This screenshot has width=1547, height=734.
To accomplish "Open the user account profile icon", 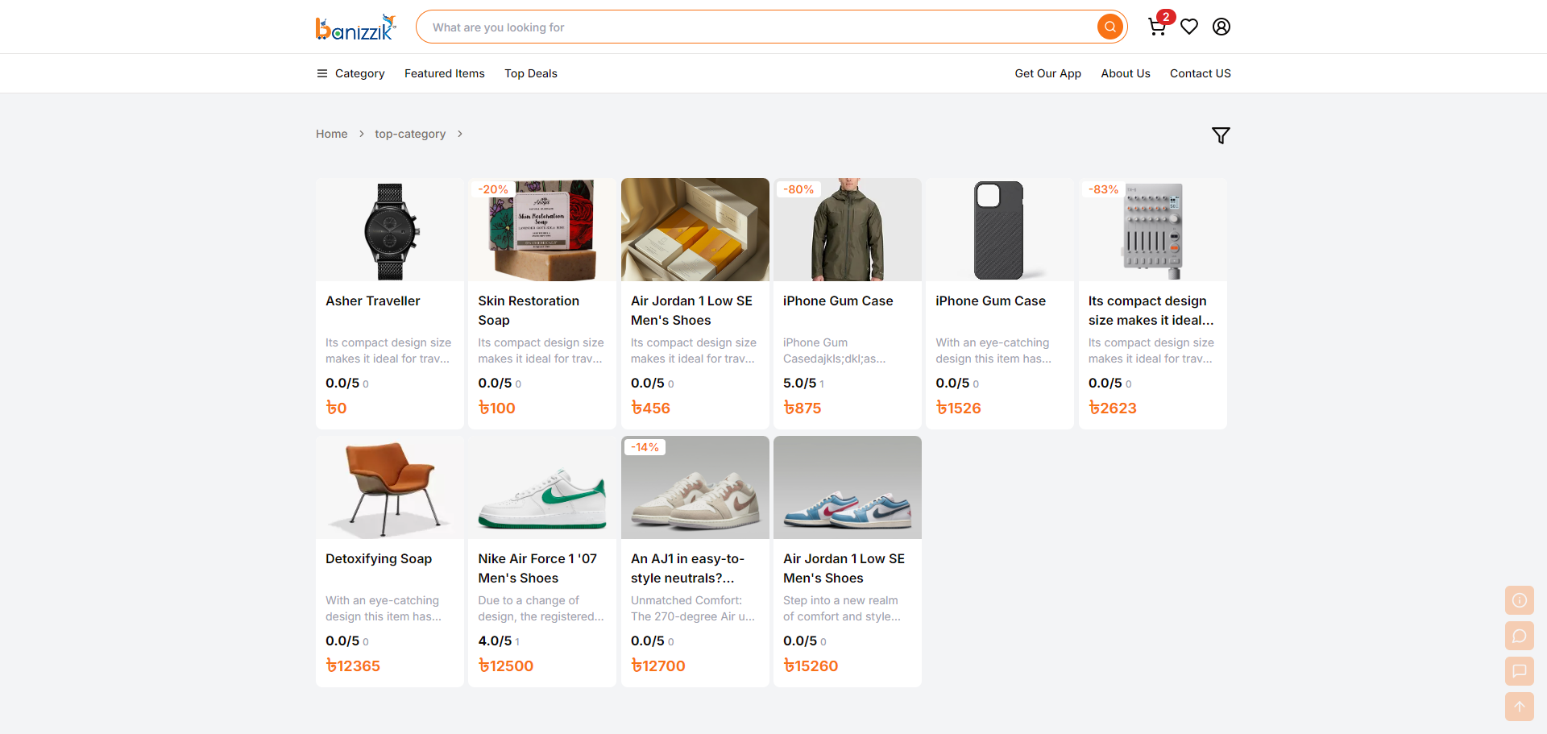I will (1221, 27).
